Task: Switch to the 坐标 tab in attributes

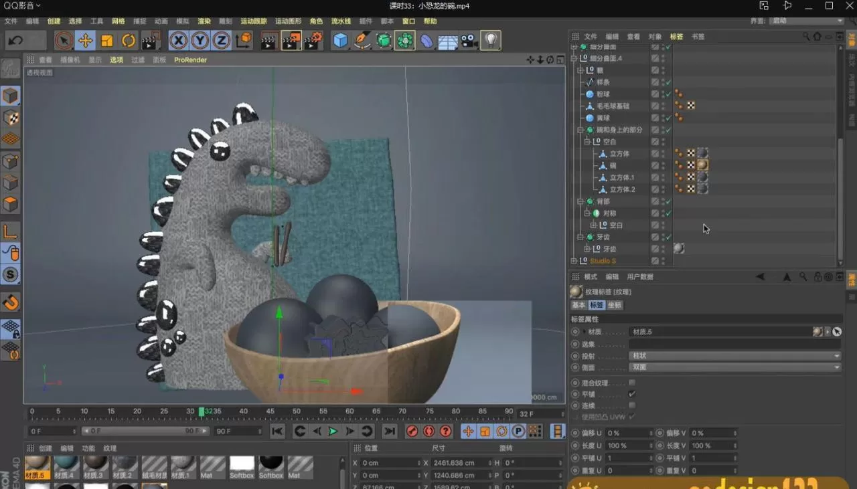Action: tap(614, 305)
